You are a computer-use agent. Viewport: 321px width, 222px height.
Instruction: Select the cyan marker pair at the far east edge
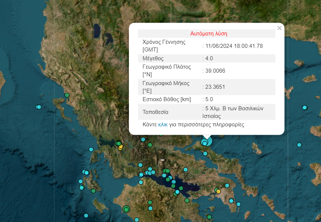point(305,108)
